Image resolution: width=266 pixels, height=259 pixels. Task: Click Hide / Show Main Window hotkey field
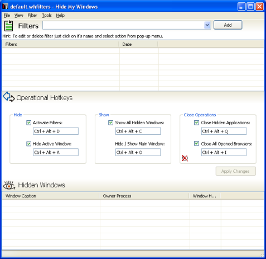(x=138, y=152)
